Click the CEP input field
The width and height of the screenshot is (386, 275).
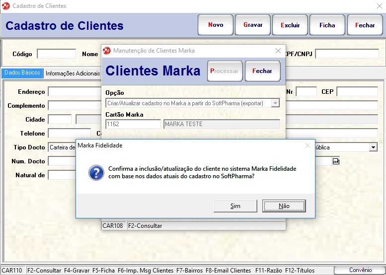pos(357,91)
